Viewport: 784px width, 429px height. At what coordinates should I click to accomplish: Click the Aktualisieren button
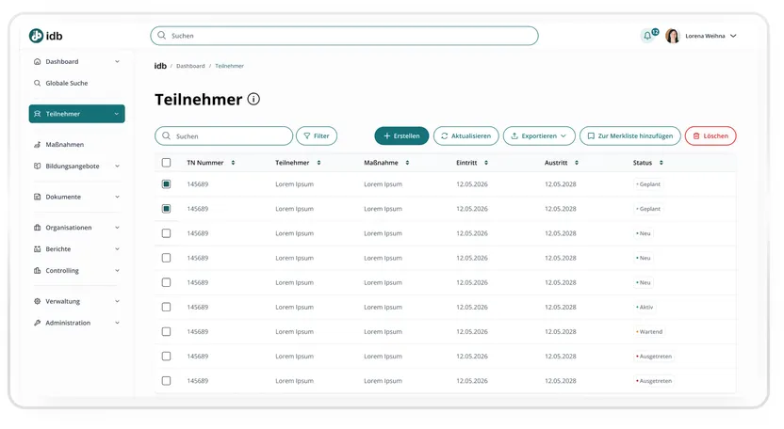pos(466,135)
